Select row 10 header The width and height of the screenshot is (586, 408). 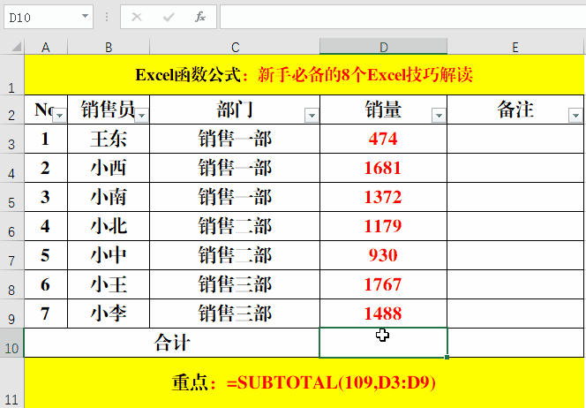point(11,344)
